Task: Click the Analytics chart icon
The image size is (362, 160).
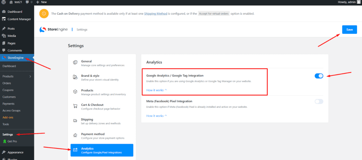Action: click(x=75, y=150)
